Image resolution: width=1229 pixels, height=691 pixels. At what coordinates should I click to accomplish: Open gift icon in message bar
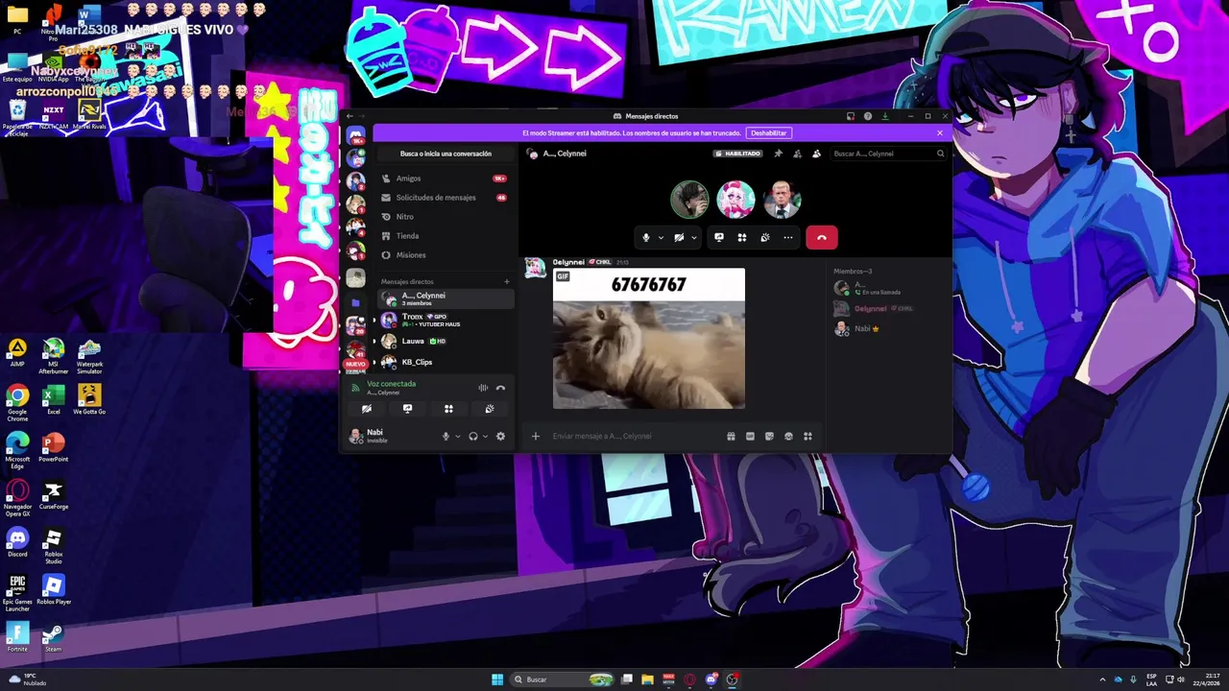[731, 436]
